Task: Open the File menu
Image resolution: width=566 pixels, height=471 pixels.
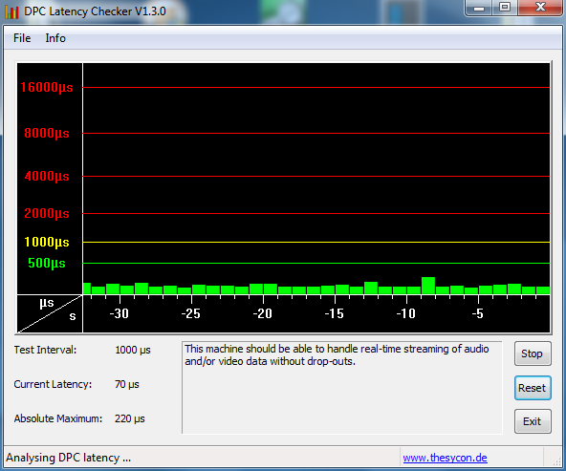Action: pyautogui.click(x=22, y=38)
